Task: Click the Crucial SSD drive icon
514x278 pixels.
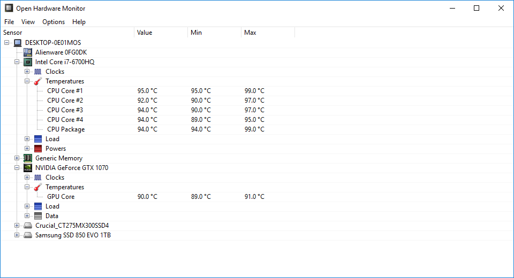Action: coord(28,226)
